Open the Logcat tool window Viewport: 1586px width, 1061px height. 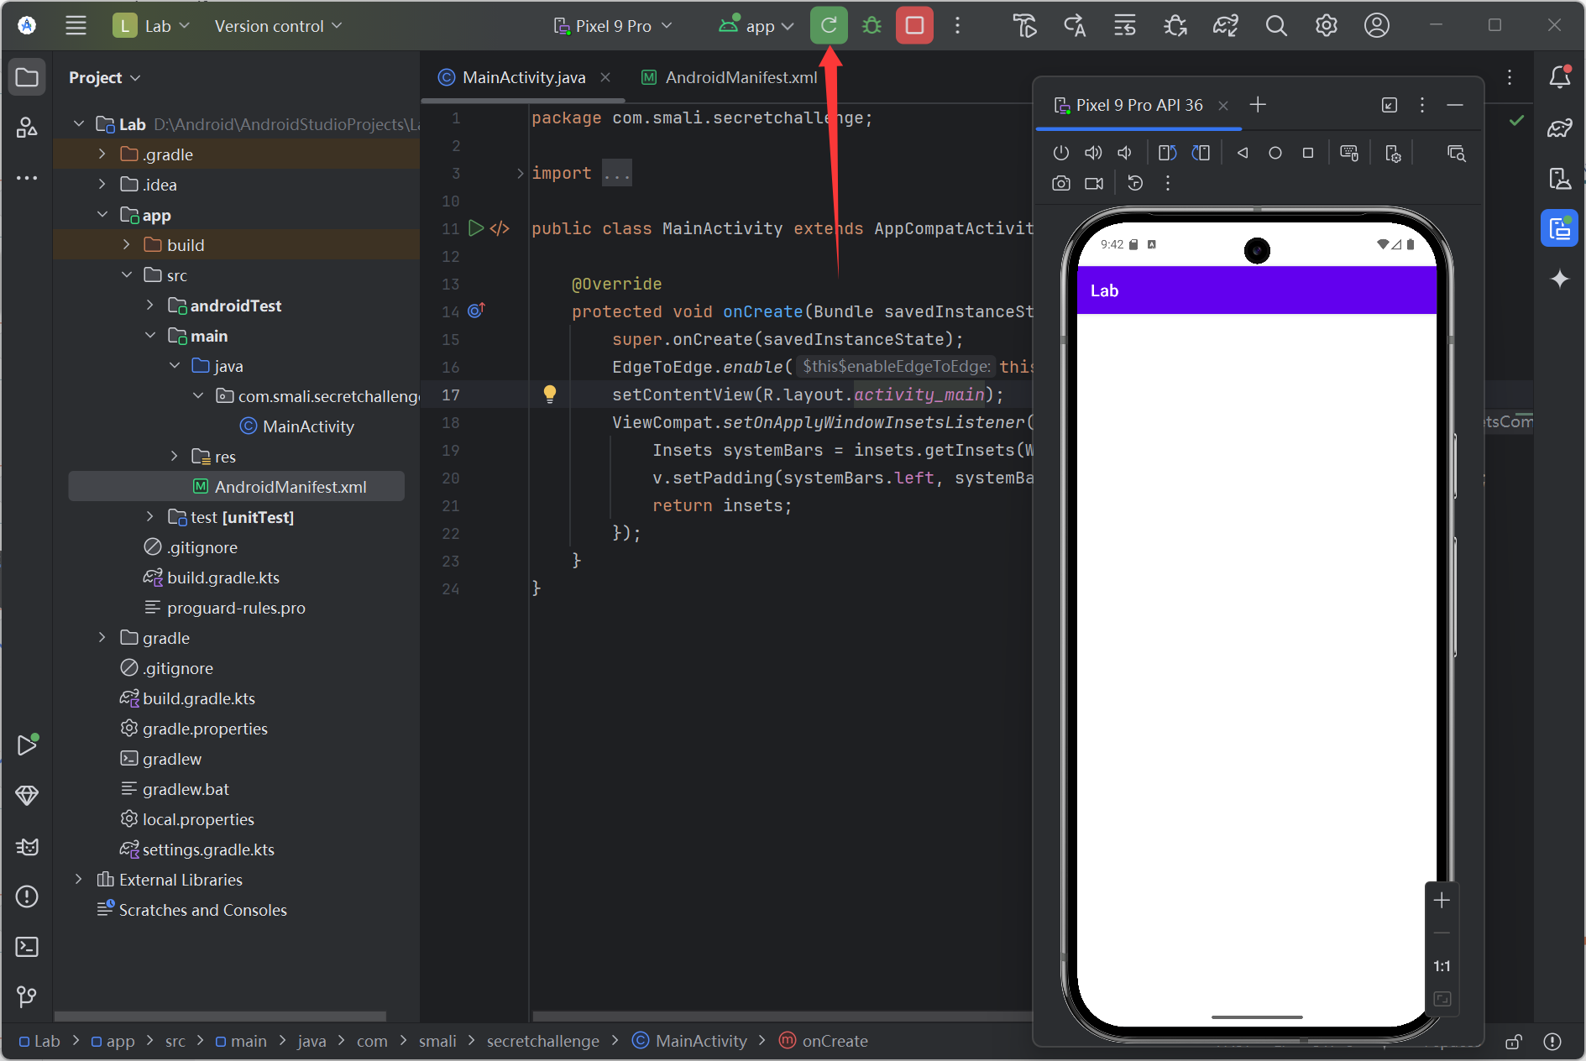tap(27, 846)
